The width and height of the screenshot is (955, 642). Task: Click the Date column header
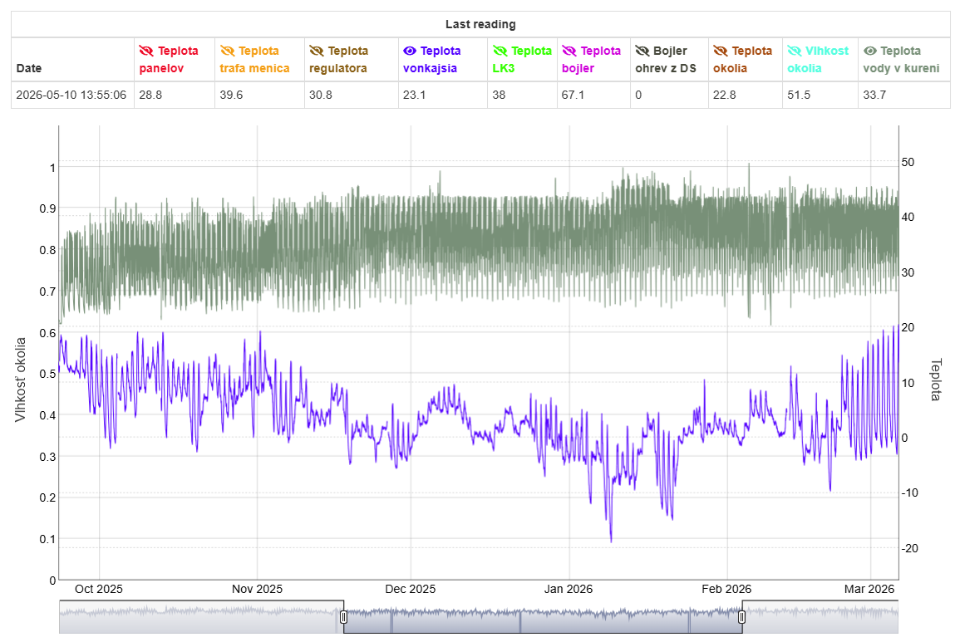click(29, 68)
